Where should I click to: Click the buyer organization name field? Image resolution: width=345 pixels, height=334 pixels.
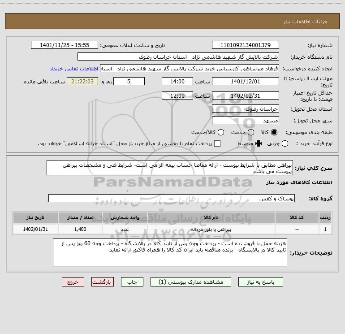tap(178, 56)
